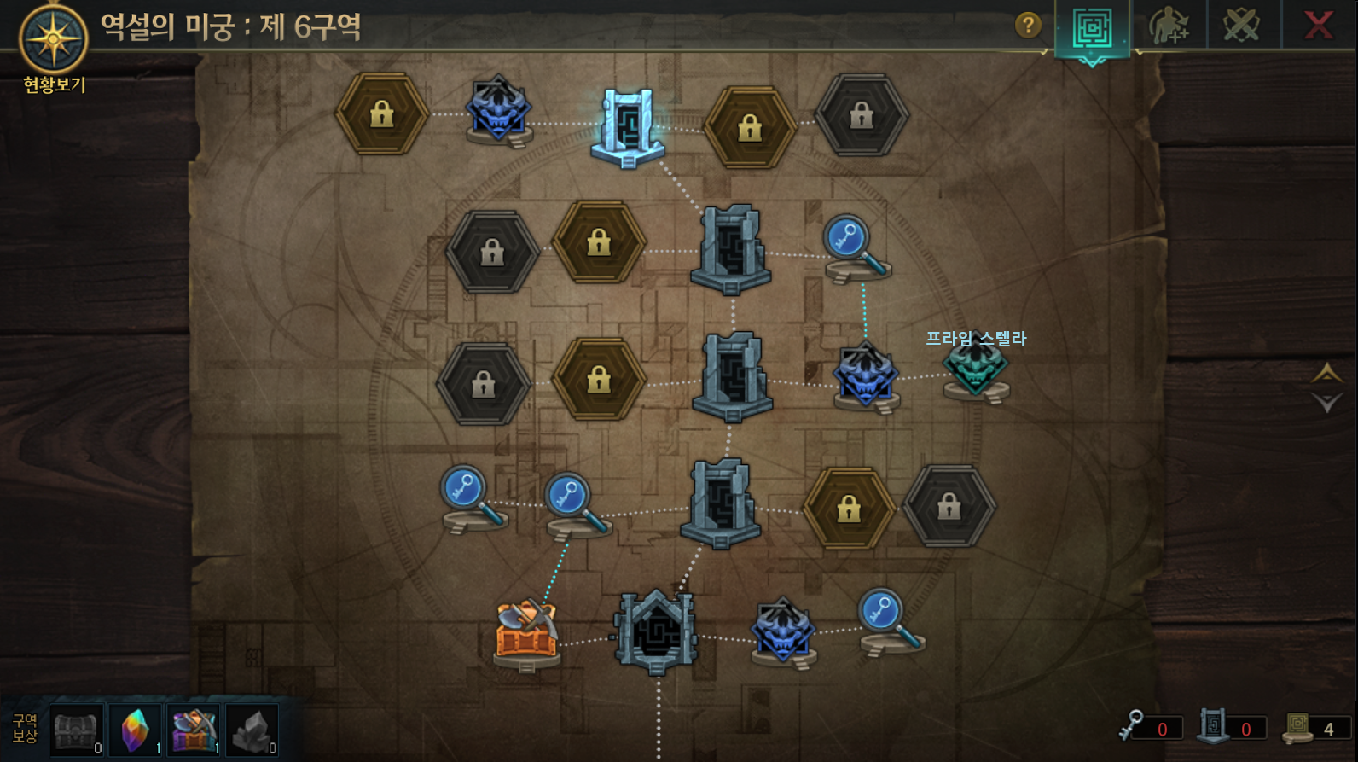Image resolution: width=1358 pixels, height=762 pixels.
Task: Click the rainbow crystal zone reward item
Action: coord(135,730)
